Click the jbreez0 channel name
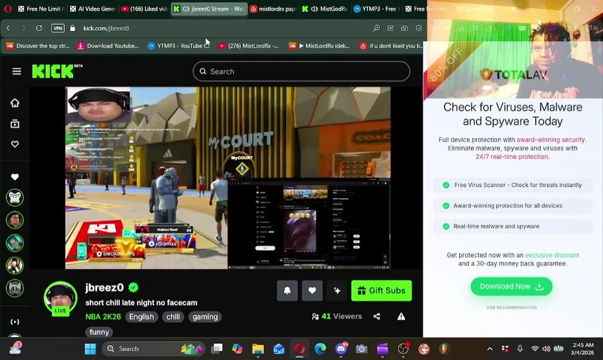This screenshot has width=603, height=360. click(x=104, y=287)
